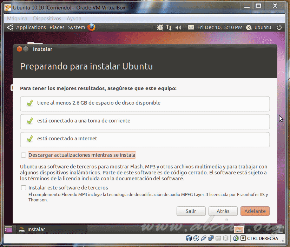290x247 pixels.
Task: Click the text 'tiene al menos 2.6 GB de espacio'
Action: point(75,103)
